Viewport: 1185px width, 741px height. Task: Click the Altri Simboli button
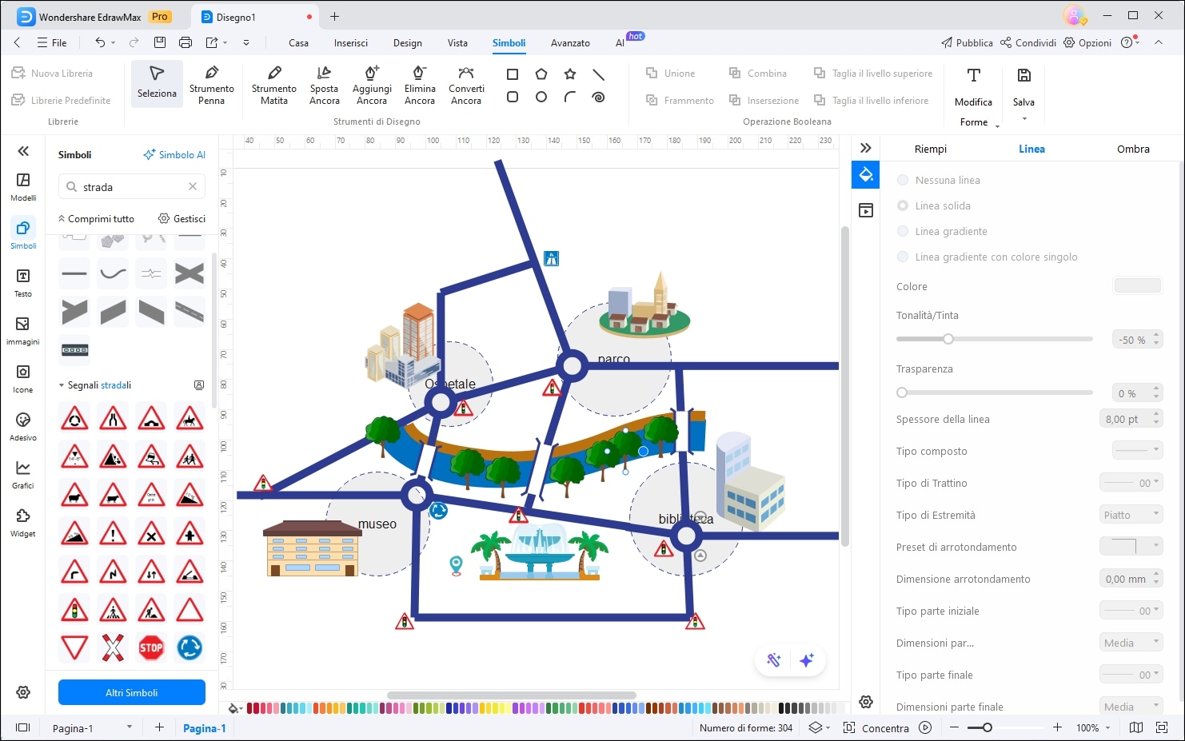pos(132,692)
